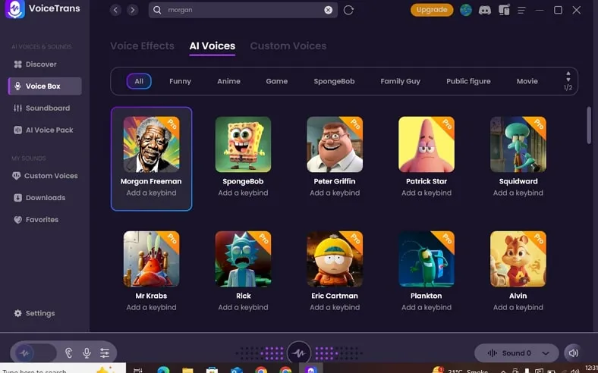Open the equalizer sliders settings icon

pos(105,353)
